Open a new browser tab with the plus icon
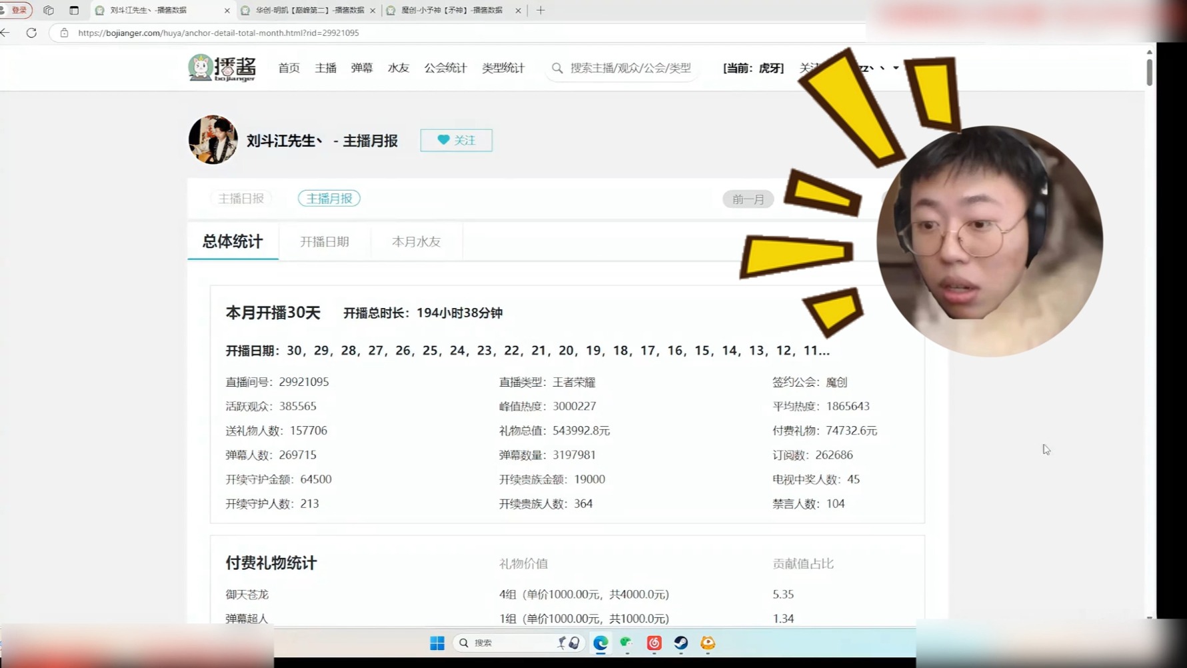1187x668 pixels. coord(541,10)
